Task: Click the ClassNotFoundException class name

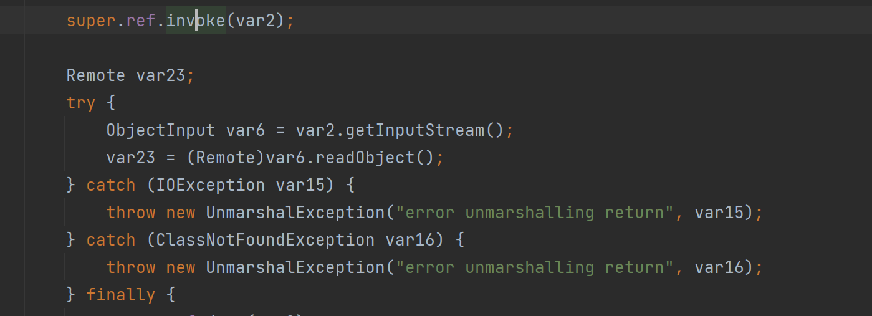Action: (x=266, y=240)
